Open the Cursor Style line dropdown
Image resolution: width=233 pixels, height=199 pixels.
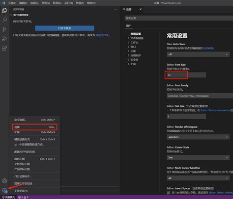[x=198, y=158]
